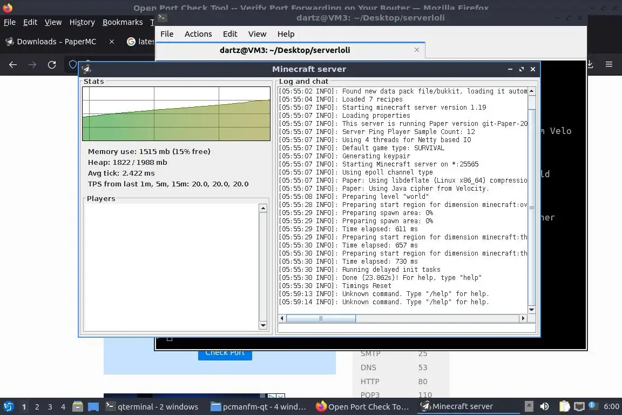The image size is (622, 415).
Task: Click Players list vertical scrollbar track
Action: pyautogui.click(x=262, y=266)
